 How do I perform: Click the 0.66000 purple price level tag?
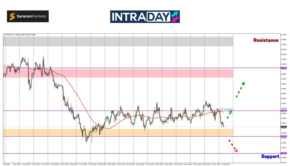[x=283, y=111]
